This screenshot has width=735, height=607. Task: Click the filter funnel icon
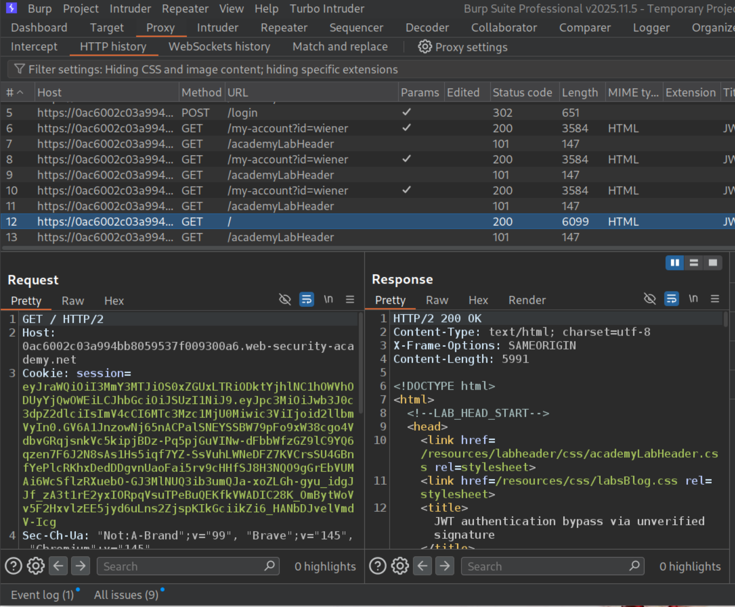19,69
